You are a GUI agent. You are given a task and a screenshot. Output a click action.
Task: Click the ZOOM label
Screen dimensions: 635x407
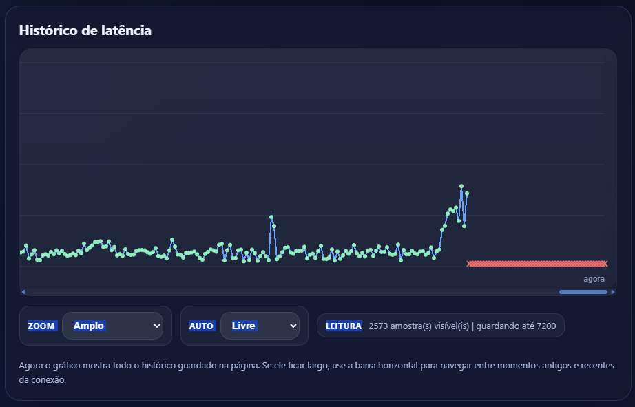click(x=41, y=326)
